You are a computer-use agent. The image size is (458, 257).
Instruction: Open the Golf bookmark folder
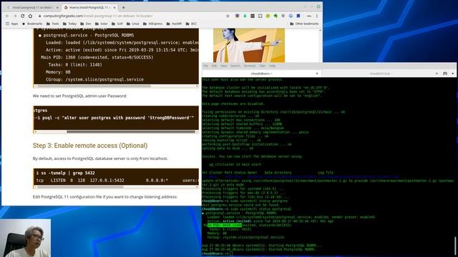coord(117,24)
